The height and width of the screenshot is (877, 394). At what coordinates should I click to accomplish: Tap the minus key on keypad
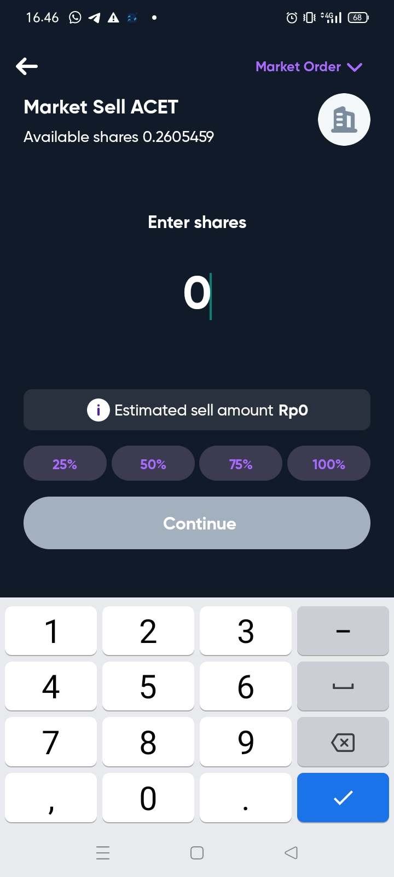[343, 630]
